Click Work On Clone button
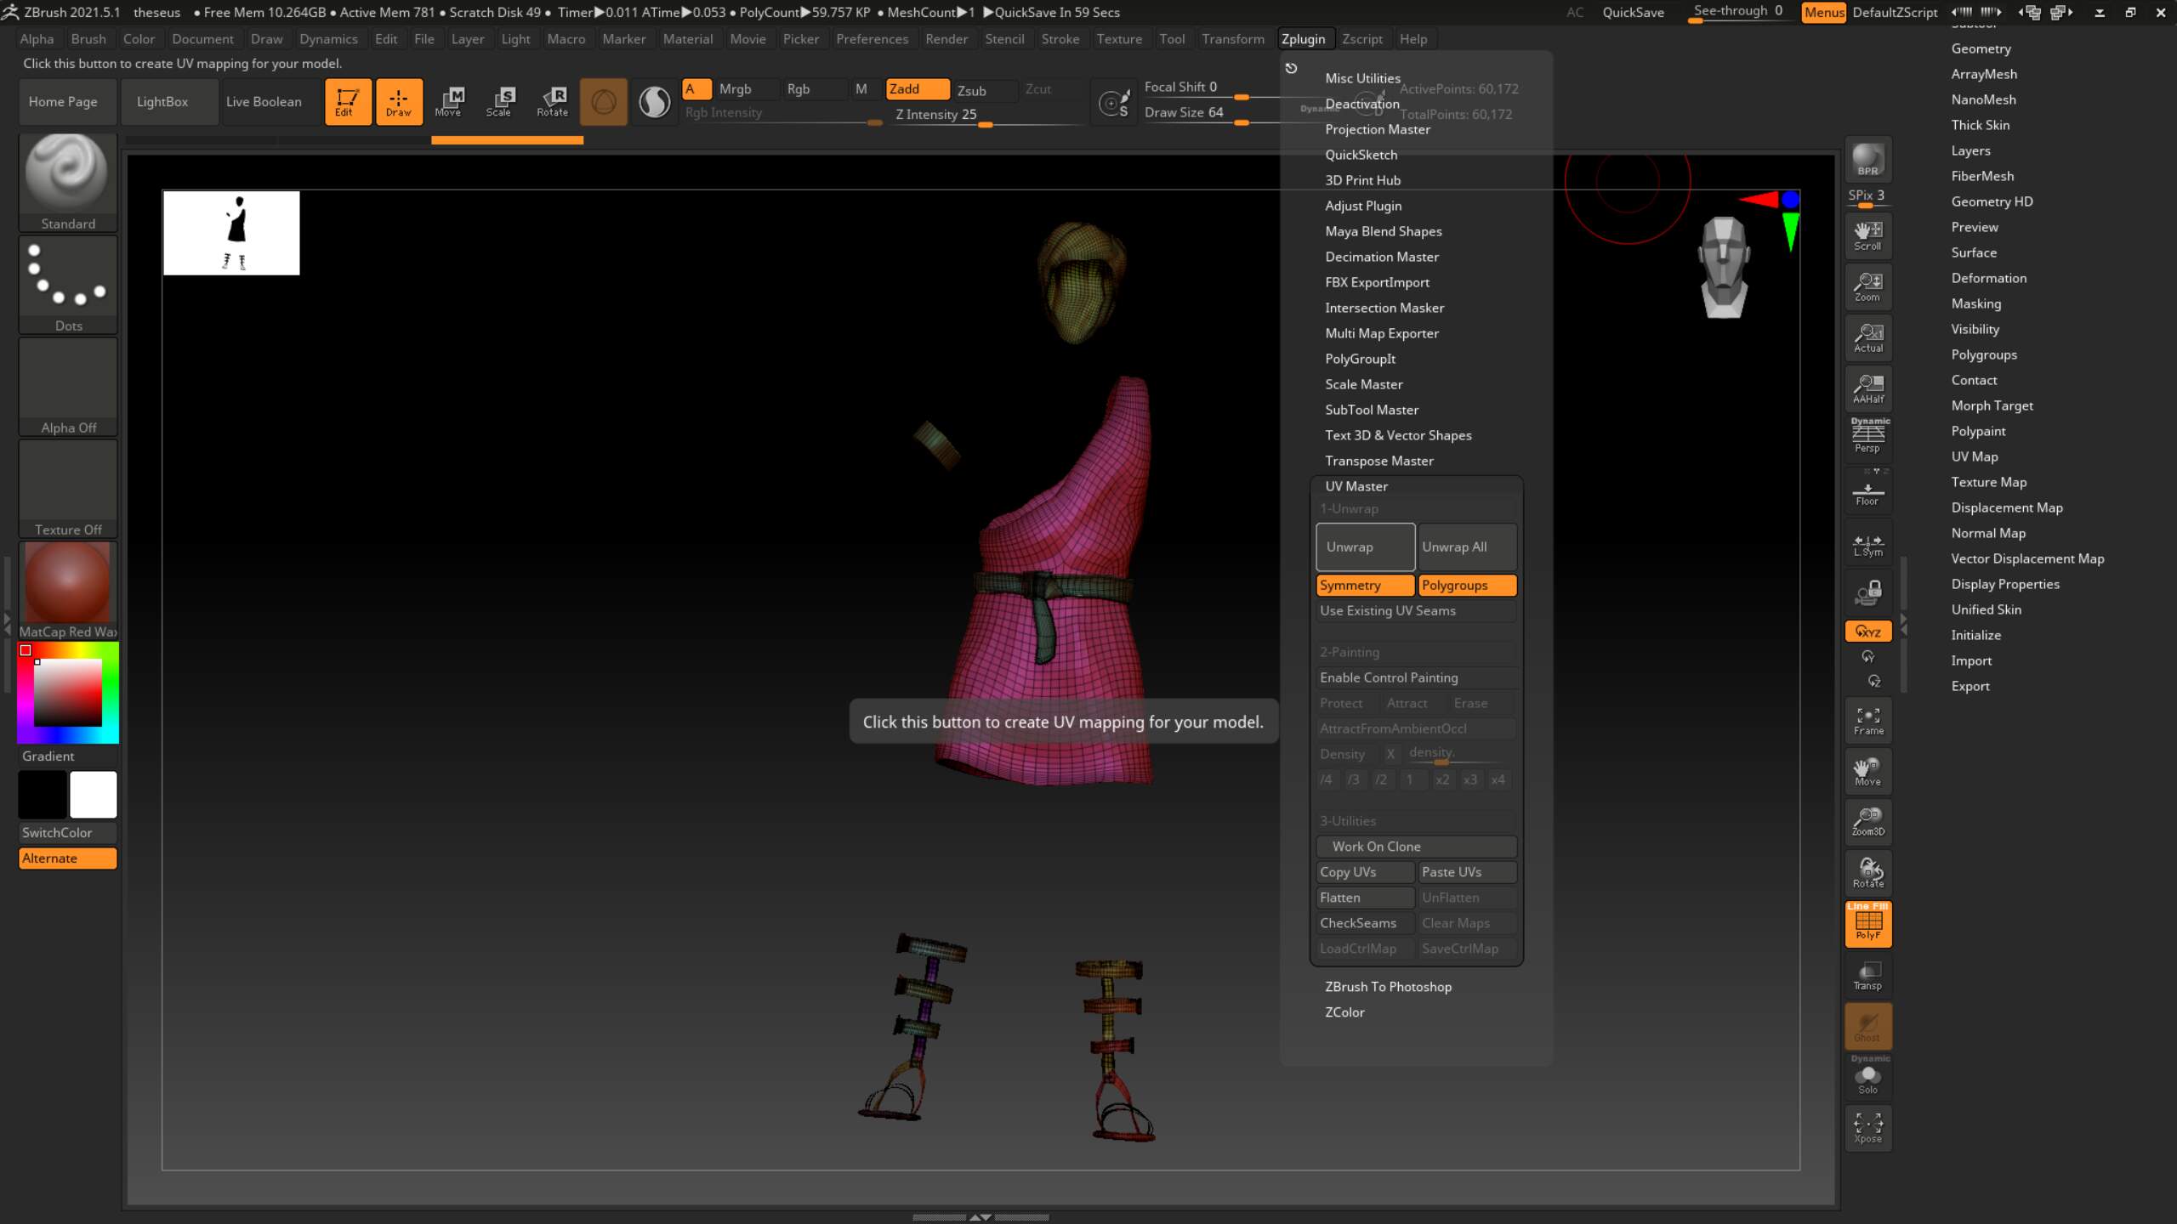 (1416, 847)
